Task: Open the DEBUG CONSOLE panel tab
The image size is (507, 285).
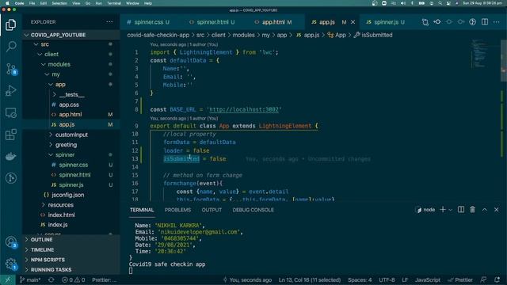Action: [253, 210]
